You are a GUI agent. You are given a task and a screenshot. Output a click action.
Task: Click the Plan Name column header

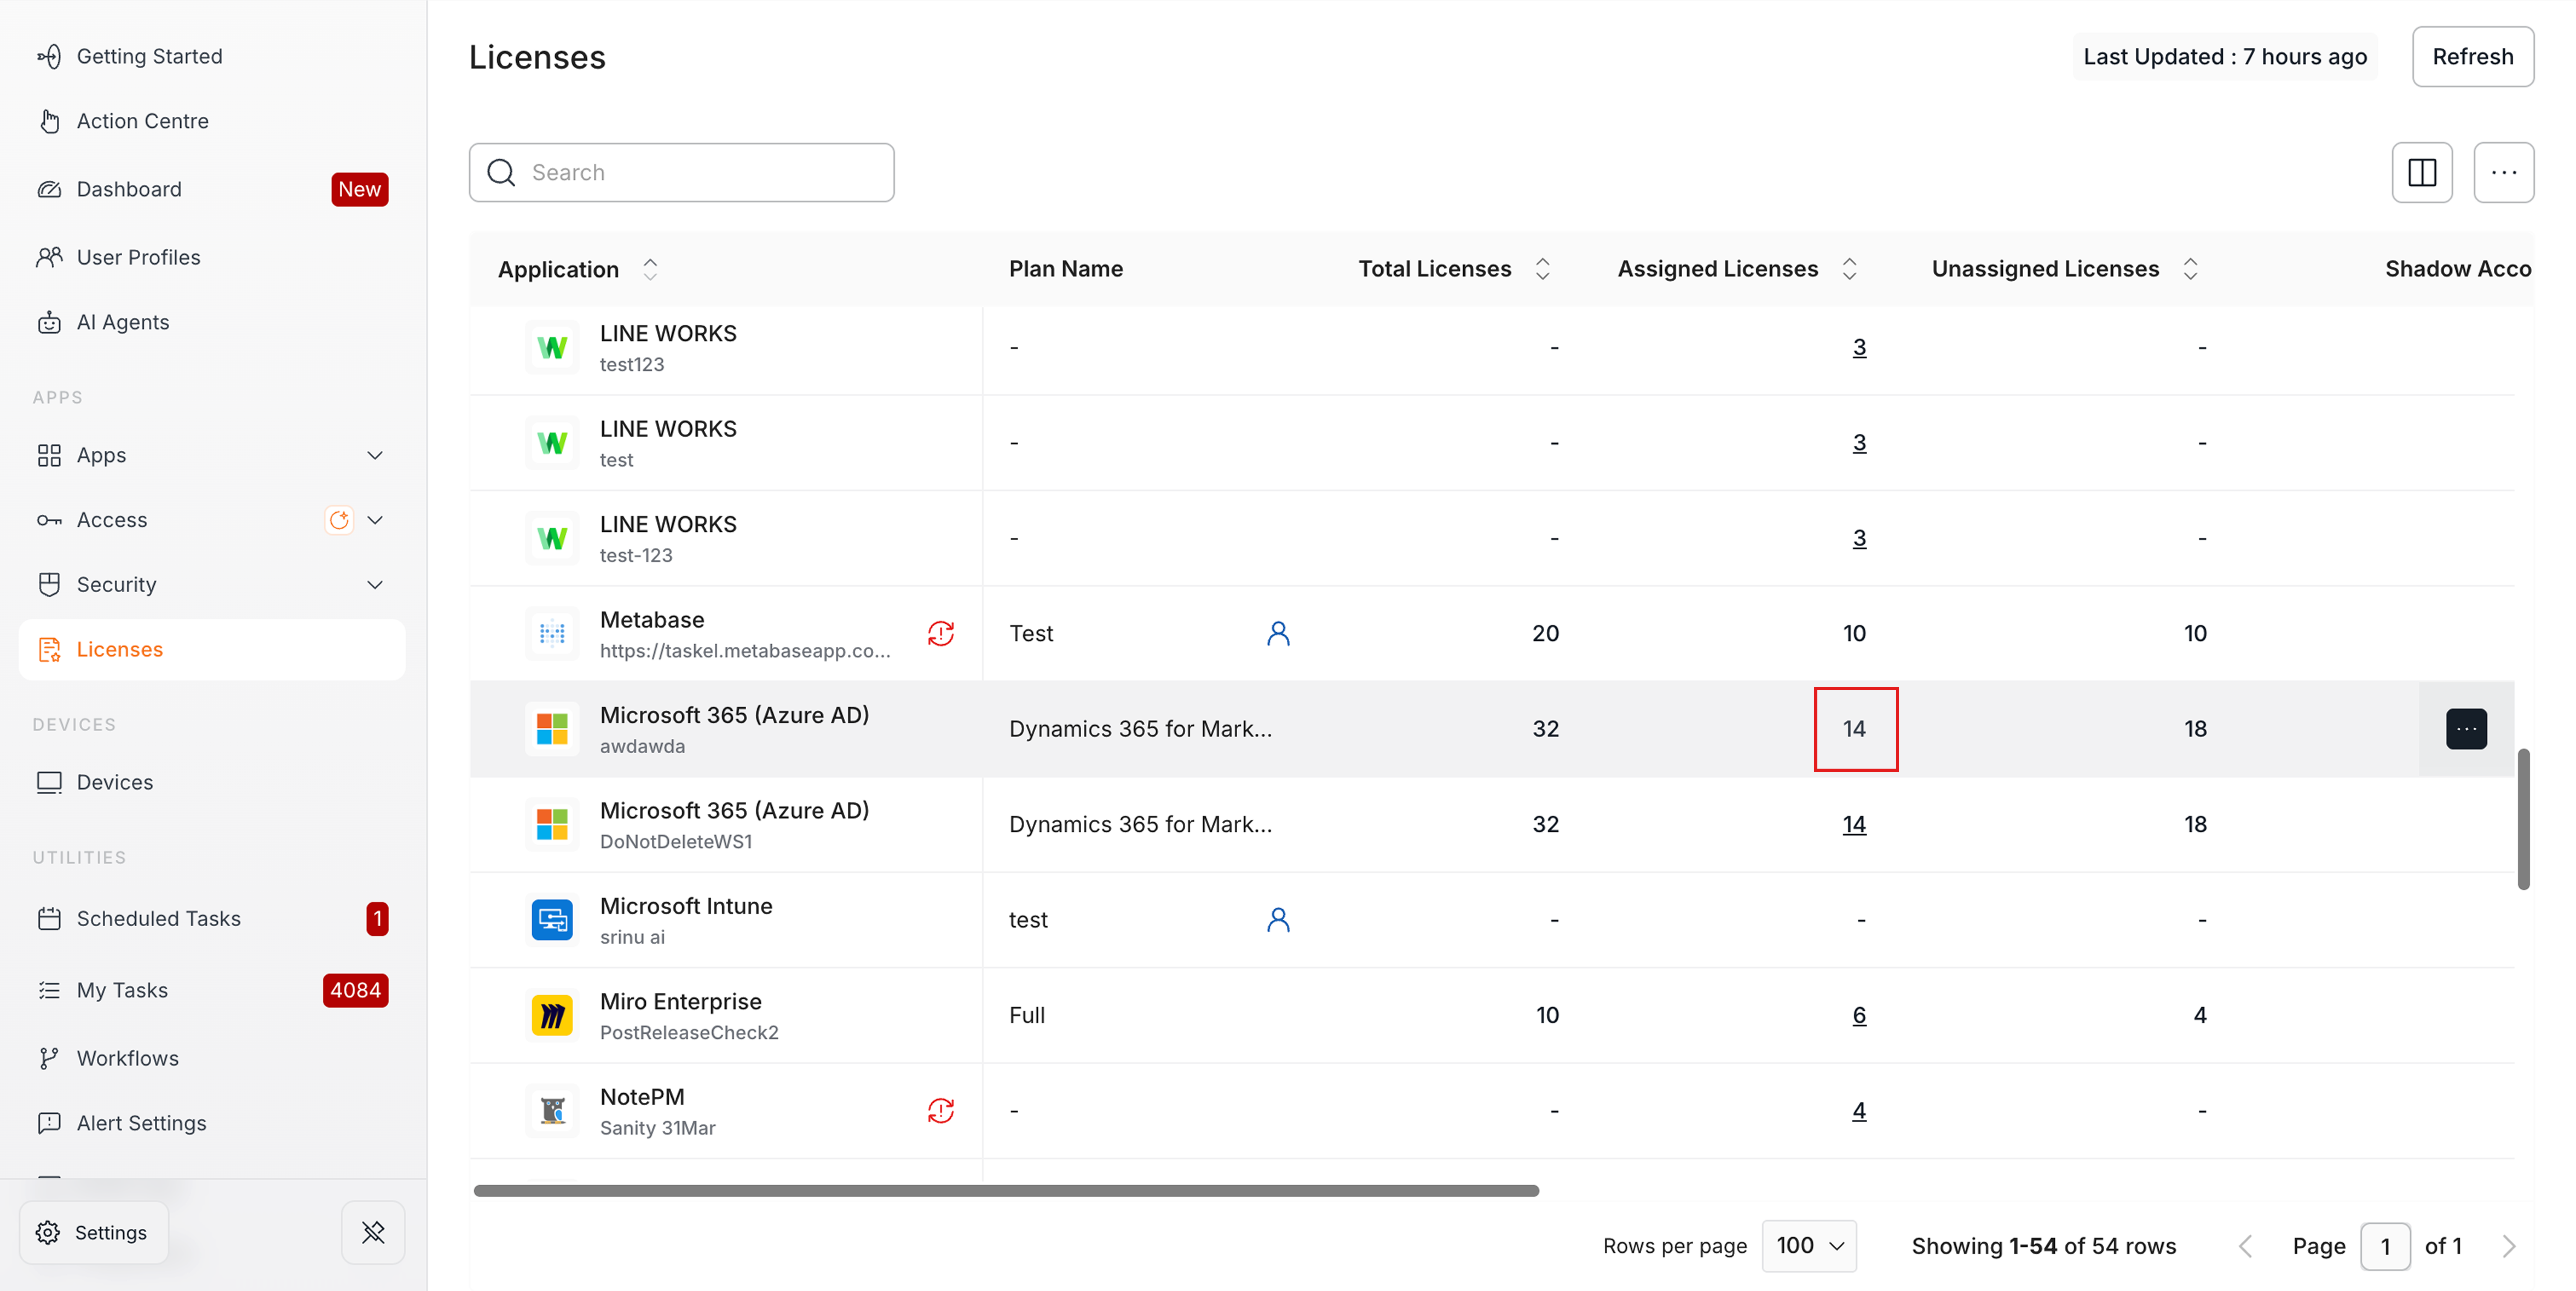[1065, 269]
